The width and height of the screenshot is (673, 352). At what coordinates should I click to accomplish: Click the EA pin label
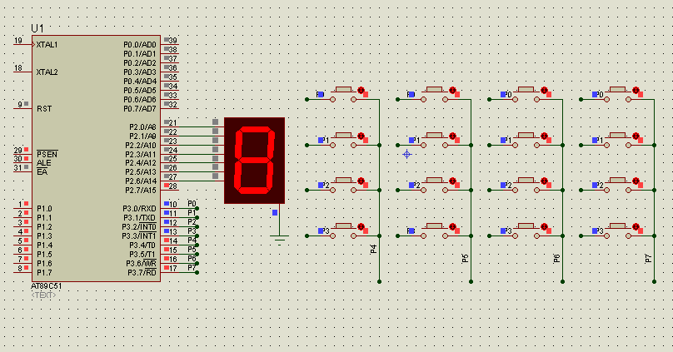point(42,172)
